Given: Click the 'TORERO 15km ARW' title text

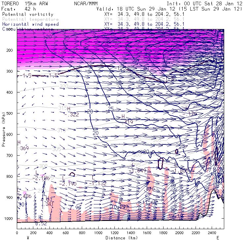Looking at the screenshot, I should (x=25, y=4).
